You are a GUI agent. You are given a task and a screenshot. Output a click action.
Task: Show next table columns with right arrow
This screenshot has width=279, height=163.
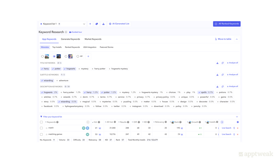pyautogui.click(x=222, y=122)
